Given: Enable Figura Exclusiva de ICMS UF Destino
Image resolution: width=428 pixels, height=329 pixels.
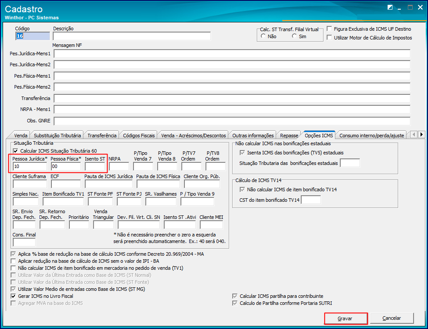Looking at the screenshot, I should coord(330,29).
